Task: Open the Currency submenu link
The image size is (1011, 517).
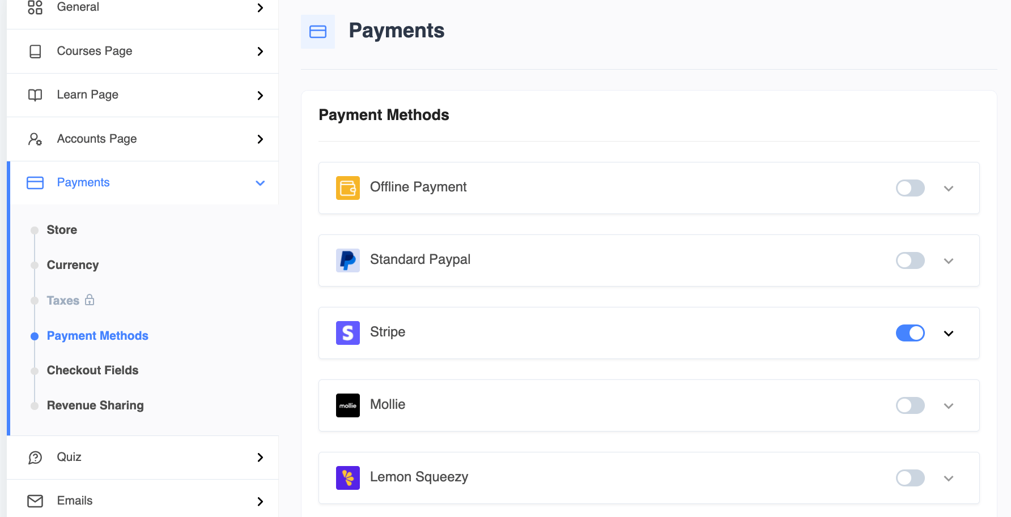Action: pyautogui.click(x=73, y=265)
